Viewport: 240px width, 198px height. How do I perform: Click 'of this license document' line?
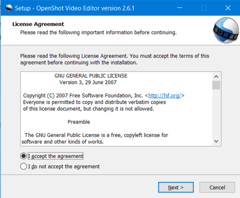(88, 109)
